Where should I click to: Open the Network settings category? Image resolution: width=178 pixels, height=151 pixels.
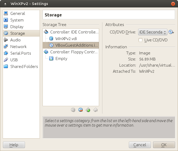coord(18,47)
